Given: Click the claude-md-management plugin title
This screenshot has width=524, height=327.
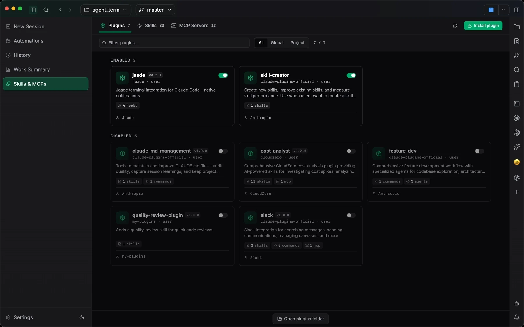Looking at the screenshot, I should click(x=162, y=151).
